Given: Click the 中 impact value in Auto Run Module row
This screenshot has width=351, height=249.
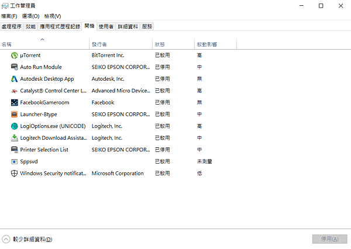Looking at the screenshot, I should 199,67.
